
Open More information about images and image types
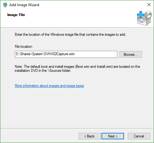point(49,86)
